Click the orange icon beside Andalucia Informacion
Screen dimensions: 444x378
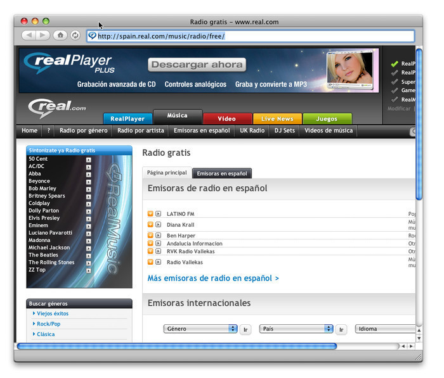point(150,243)
